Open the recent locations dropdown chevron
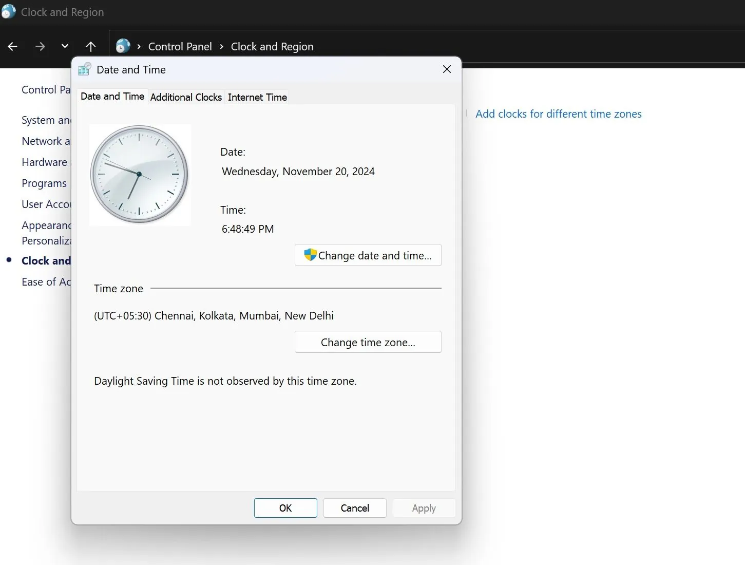The image size is (745, 565). pos(65,46)
